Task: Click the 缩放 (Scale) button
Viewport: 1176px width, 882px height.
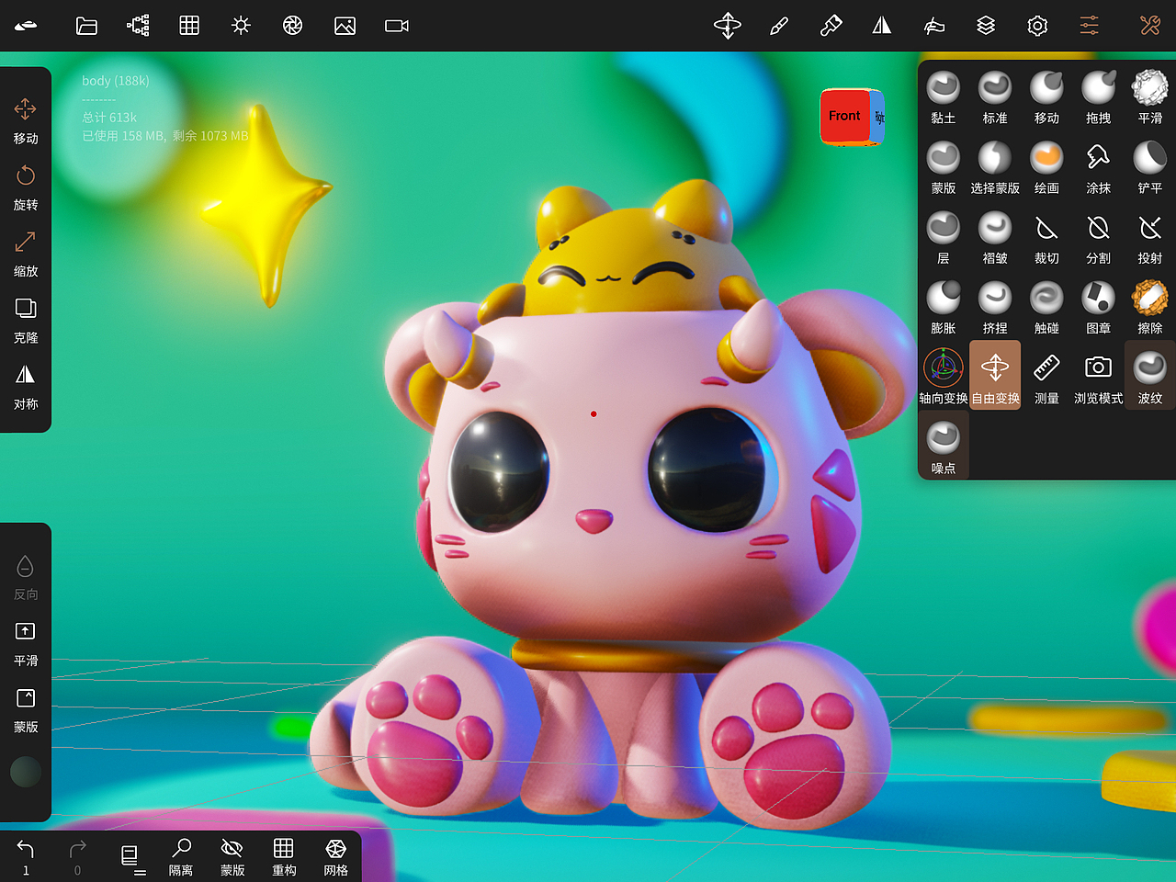Action: point(26,254)
